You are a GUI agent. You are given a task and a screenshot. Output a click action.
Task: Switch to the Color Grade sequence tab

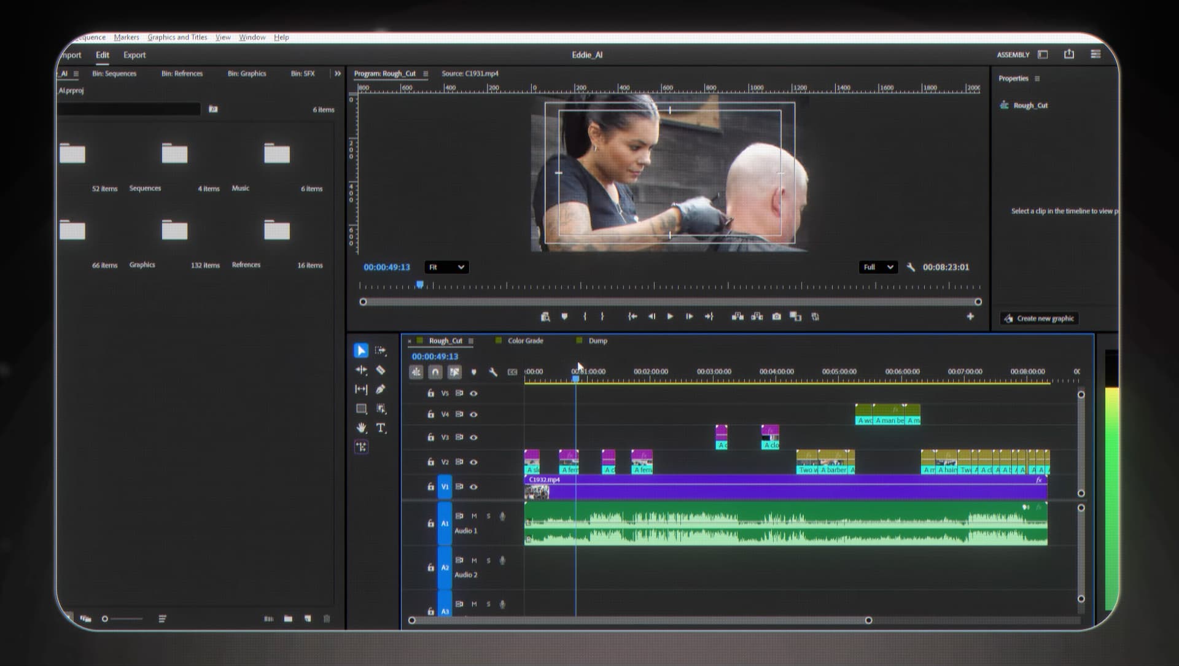point(525,341)
